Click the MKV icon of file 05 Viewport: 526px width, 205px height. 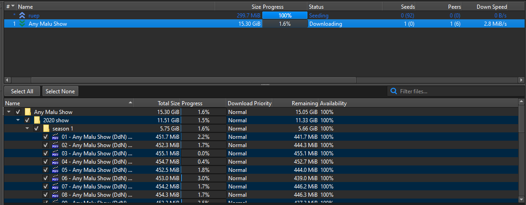(x=55, y=170)
